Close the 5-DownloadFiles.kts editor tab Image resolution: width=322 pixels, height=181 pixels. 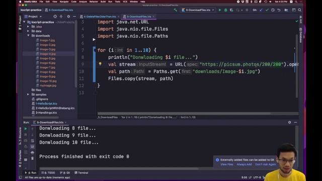154,17
